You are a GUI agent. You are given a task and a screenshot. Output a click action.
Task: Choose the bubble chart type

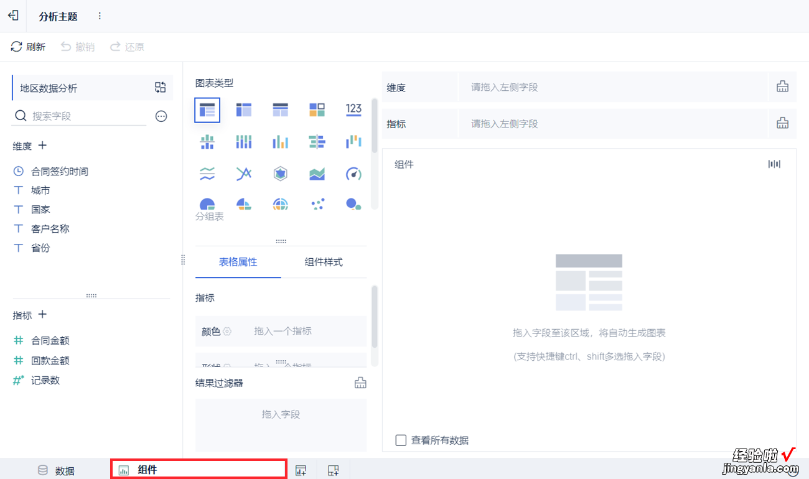[353, 204]
